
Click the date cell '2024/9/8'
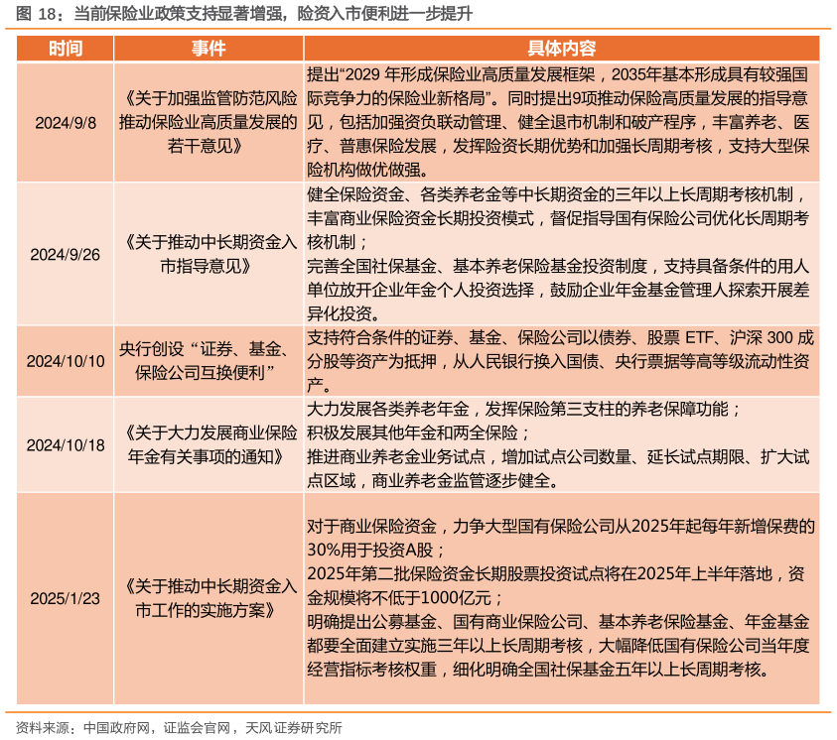pos(66,123)
